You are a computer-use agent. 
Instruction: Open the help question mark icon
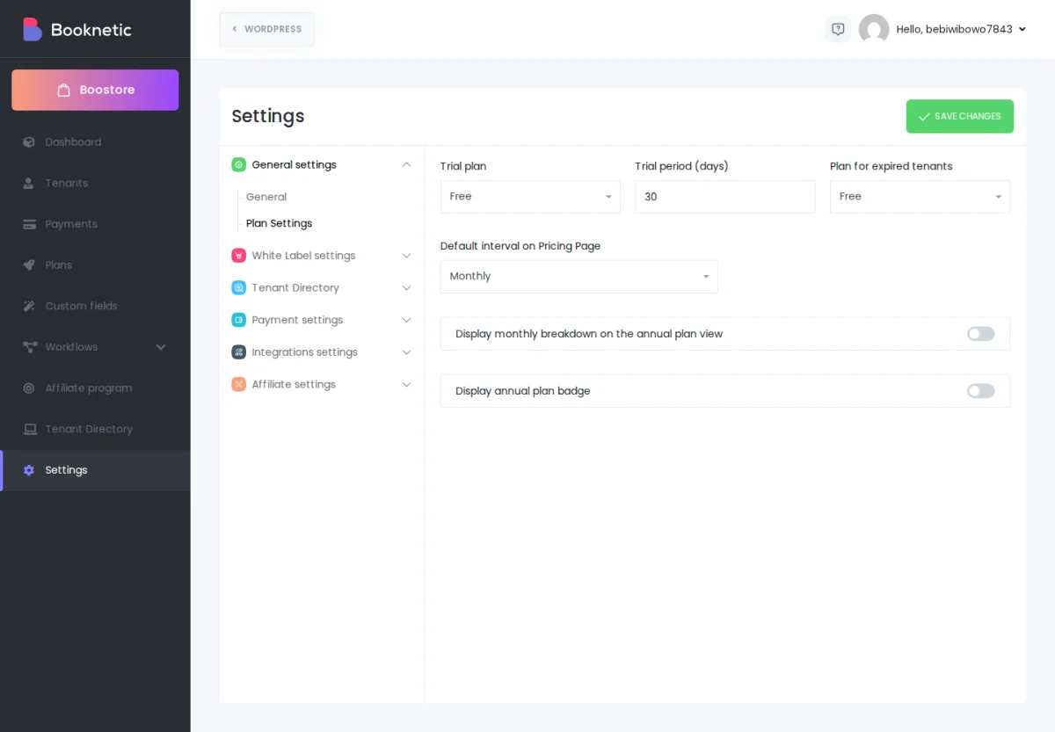point(838,29)
